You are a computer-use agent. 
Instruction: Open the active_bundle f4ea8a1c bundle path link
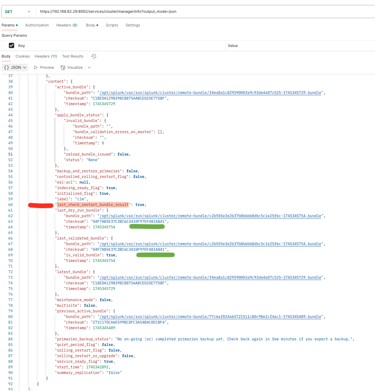coord(210,92)
